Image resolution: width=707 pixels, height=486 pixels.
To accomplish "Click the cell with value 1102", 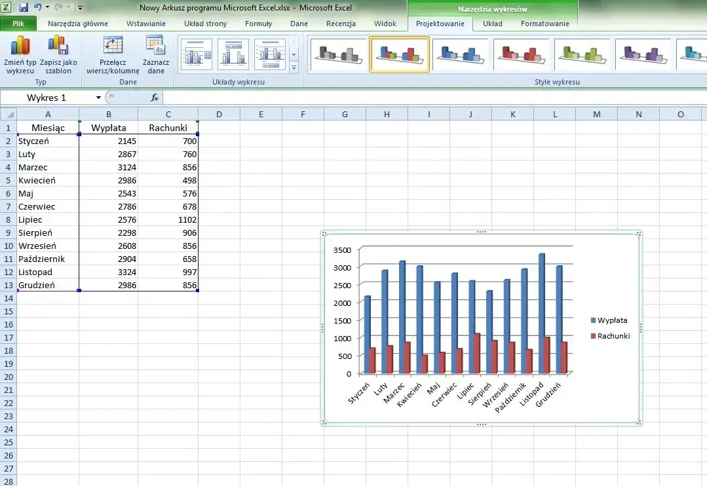I will [168, 219].
